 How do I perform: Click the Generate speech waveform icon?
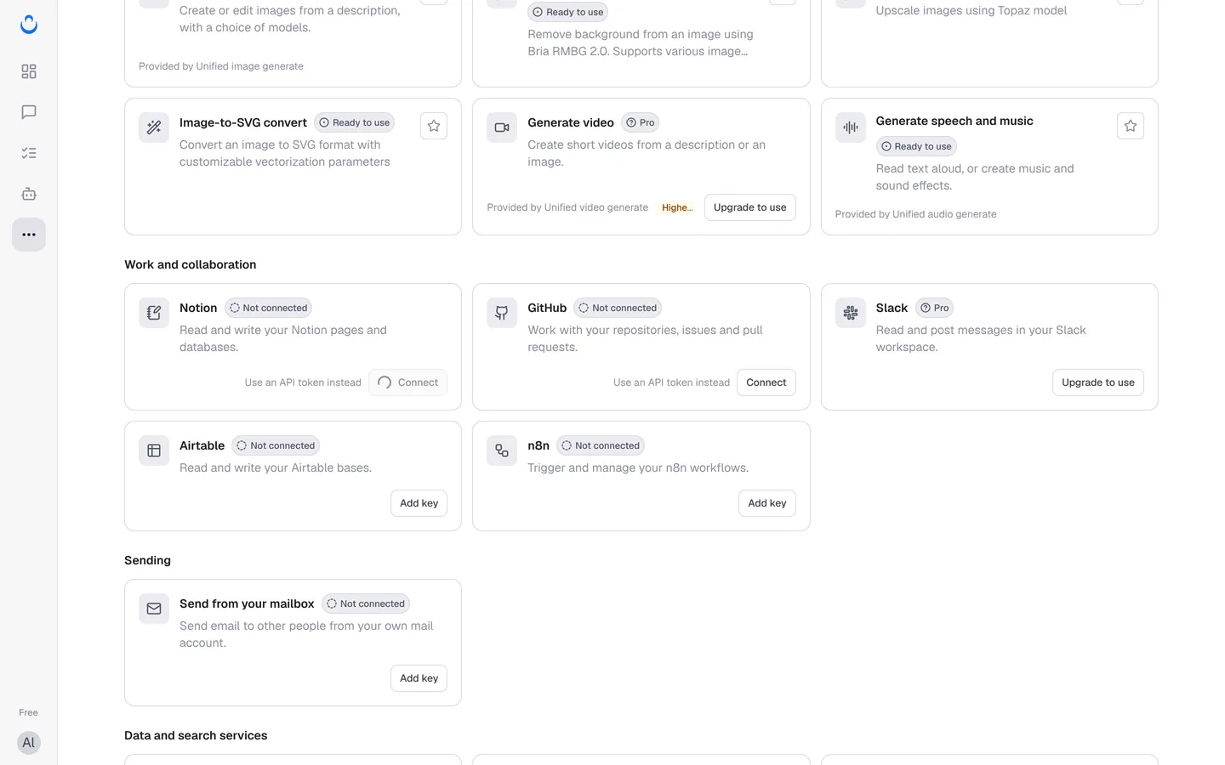click(x=851, y=127)
